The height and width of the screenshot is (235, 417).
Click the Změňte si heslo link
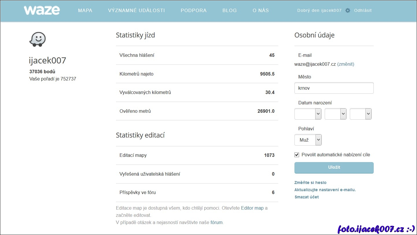click(x=310, y=183)
